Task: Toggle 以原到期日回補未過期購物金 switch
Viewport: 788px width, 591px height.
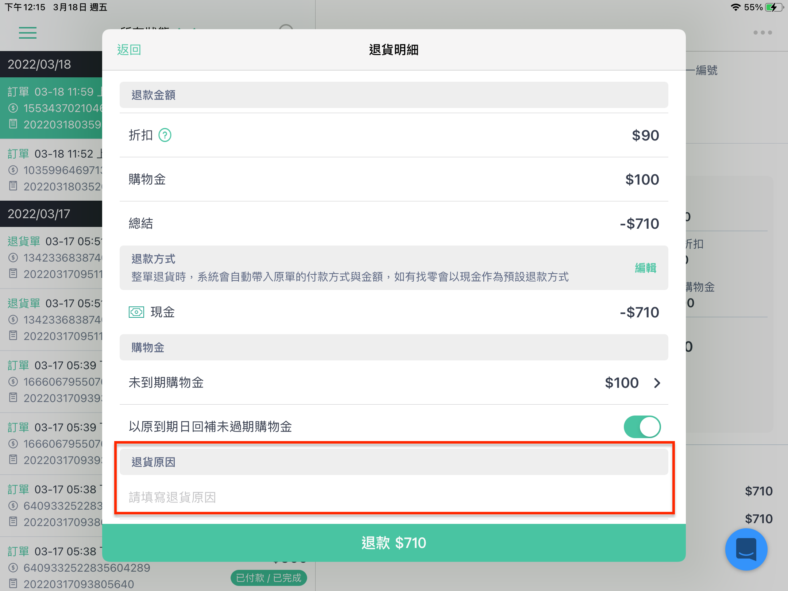Action: point(642,427)
